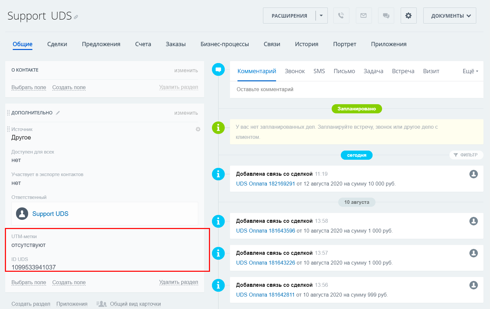Open the История tab
The image size is (490, 309).
pyautogui.click(x=306, y=44)
